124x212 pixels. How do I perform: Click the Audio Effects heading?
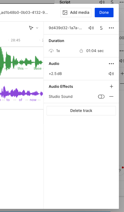61,86
